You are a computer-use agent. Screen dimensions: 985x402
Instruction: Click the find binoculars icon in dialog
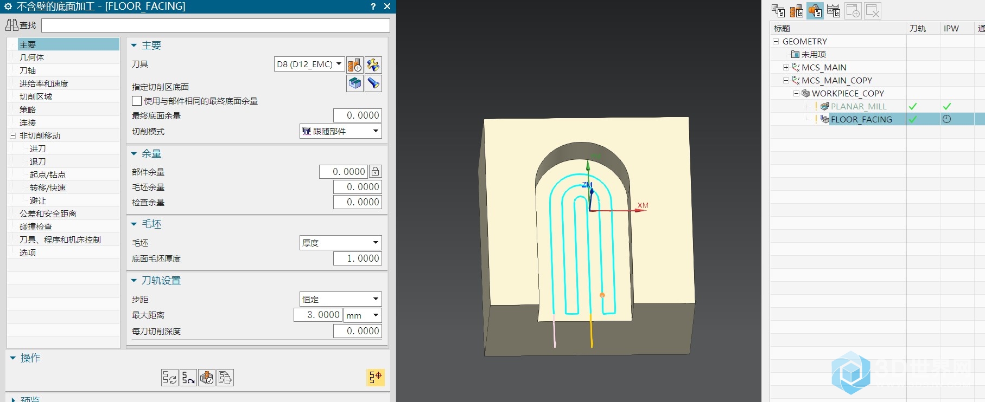12,25
